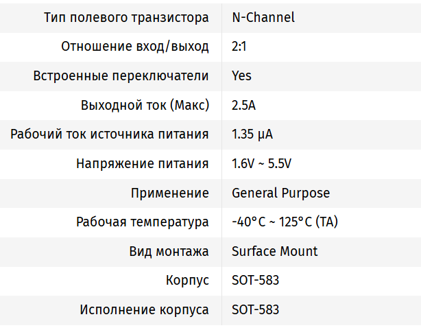Select the "General Purpose" value
The width and height of the screenshot is (421, 330).
(x=281, y=193)
